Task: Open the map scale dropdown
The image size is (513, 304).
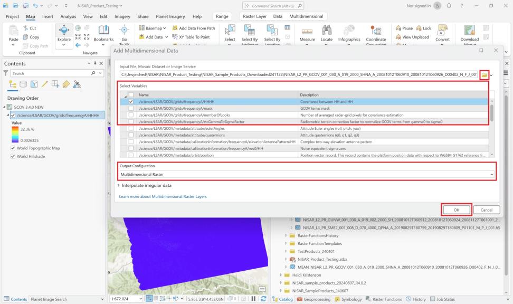Action: point(141,299)
